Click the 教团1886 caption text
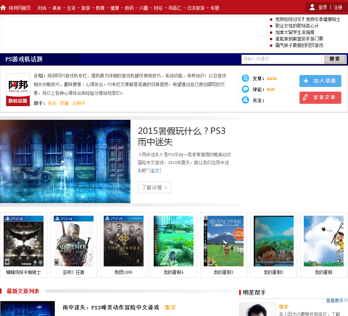Viewport: 348px width, 316px height. 123,272
